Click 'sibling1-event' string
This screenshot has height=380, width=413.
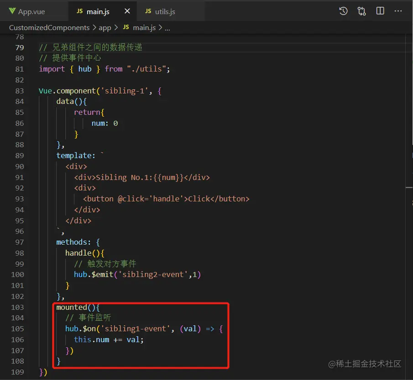(136, 329)
